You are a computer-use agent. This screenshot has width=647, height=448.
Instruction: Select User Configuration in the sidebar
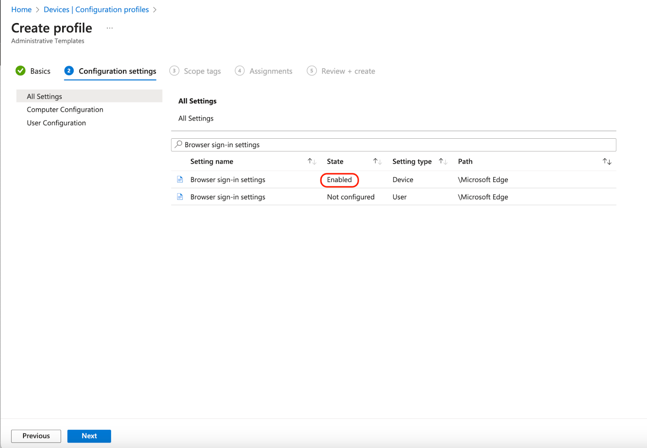click(x=56, y=123)
